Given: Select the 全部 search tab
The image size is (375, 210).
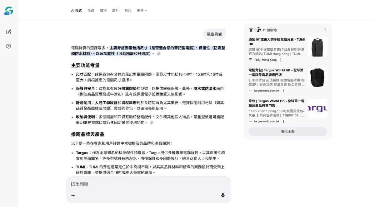Looking at the screenshot, I should click(91, 10).
